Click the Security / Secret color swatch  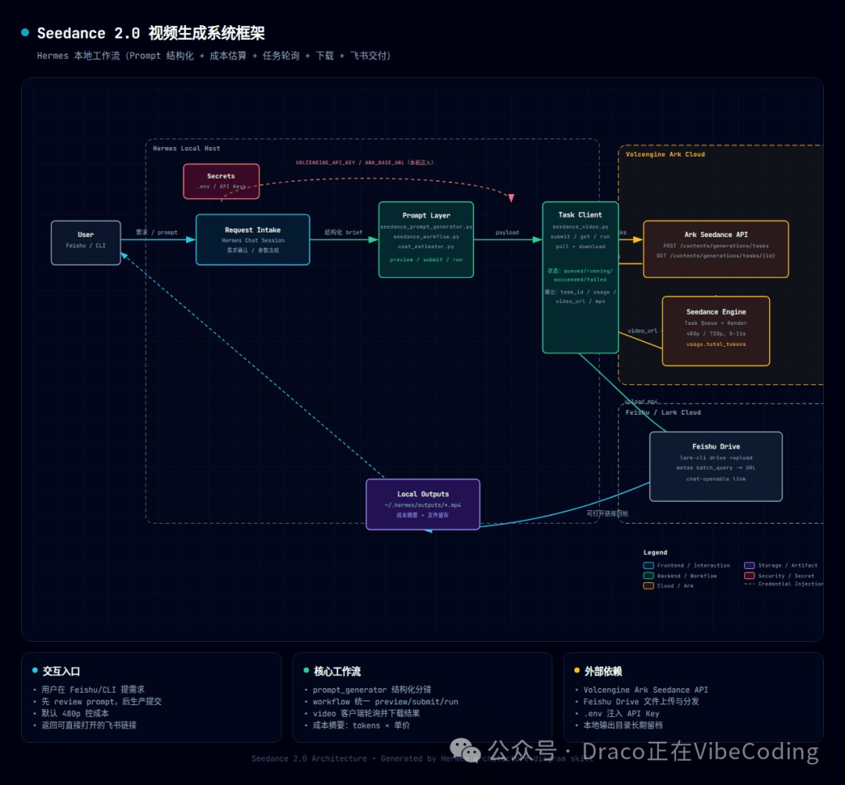click(750, 575)
